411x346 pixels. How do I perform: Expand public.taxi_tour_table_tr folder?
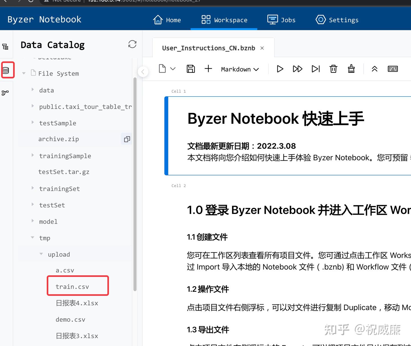pos(33,106)
